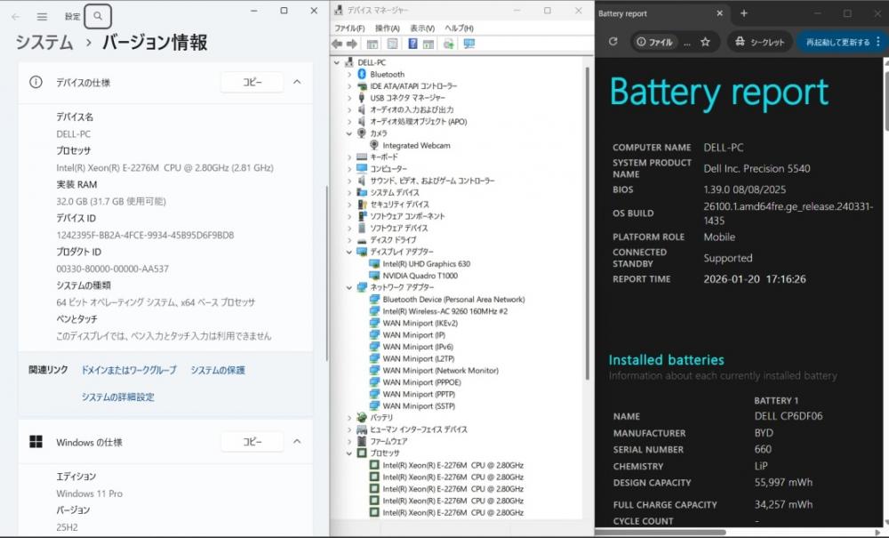
Task: Click the 再起動して更新する button
Action: click(837, 42)
